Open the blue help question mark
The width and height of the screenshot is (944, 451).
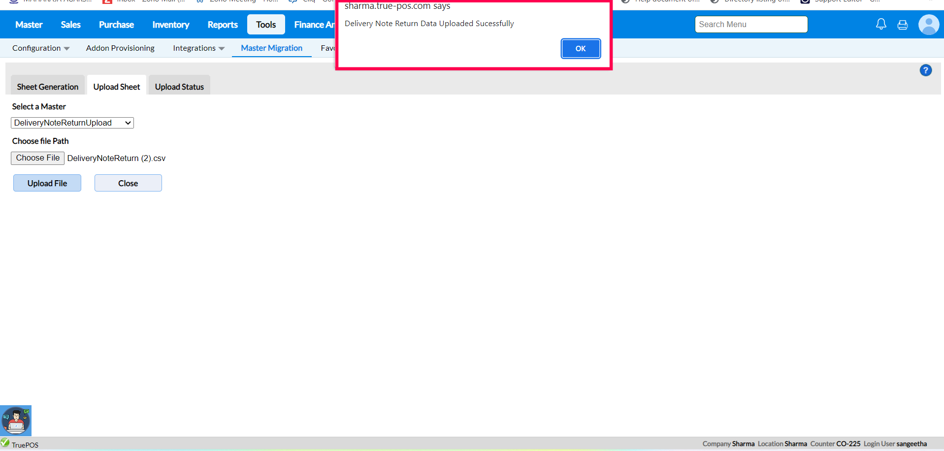(x=926, y=70)
